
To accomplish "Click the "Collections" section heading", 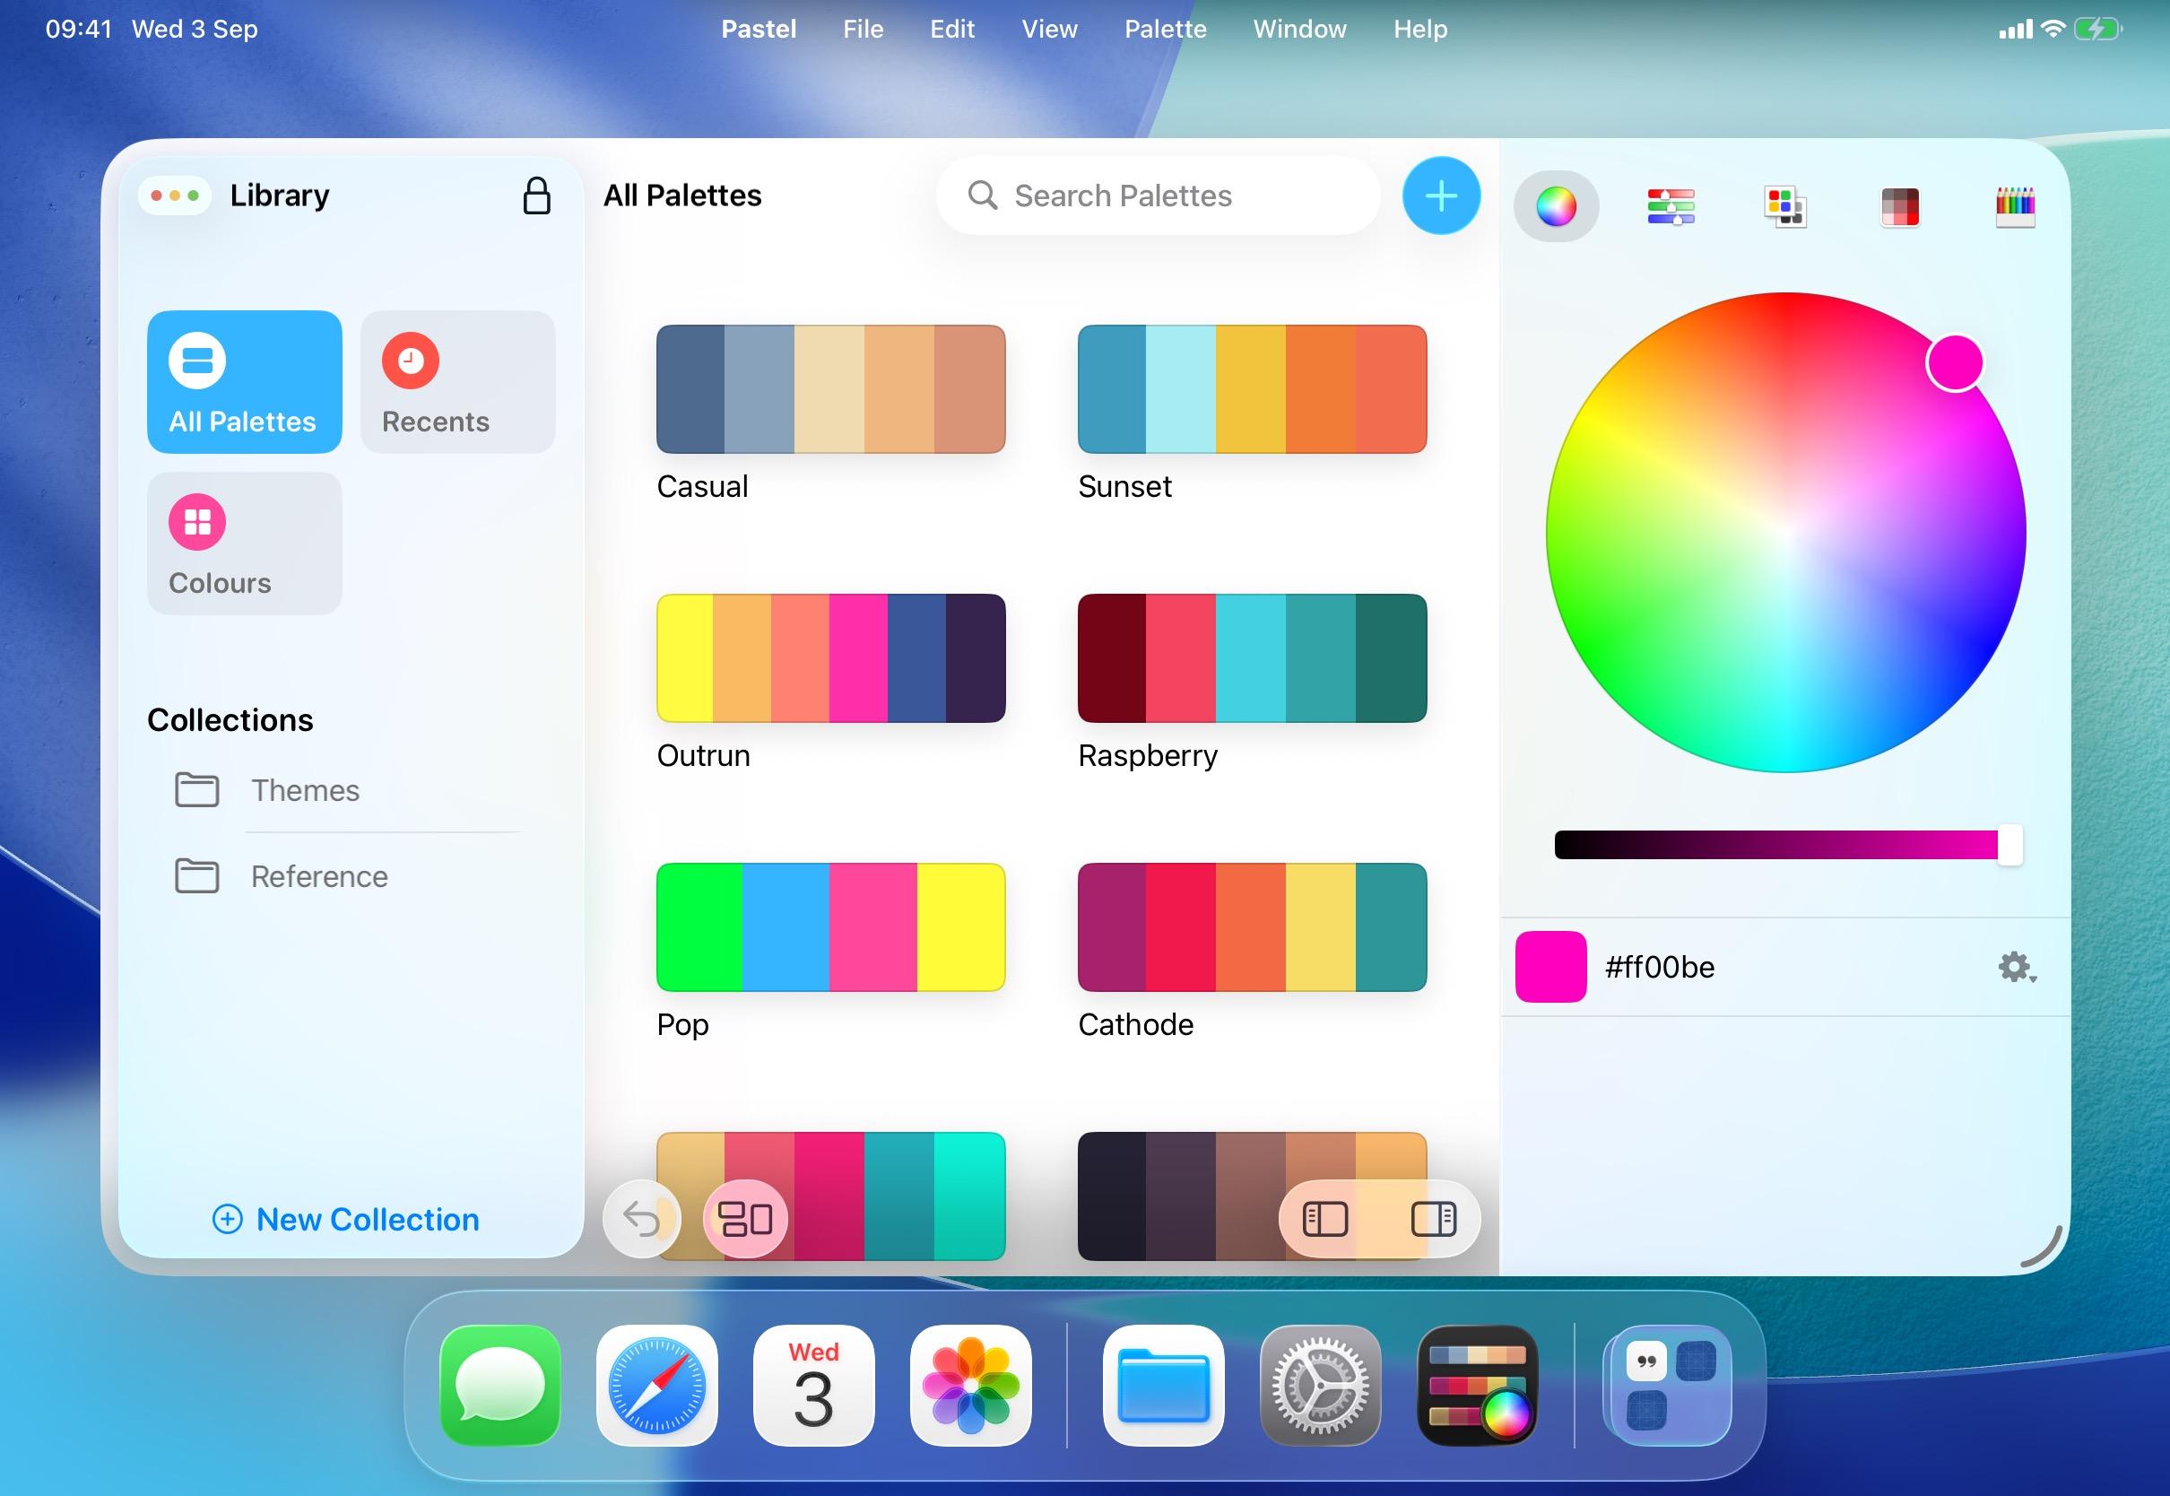I will pyautogui.click(x=230, y=720).
